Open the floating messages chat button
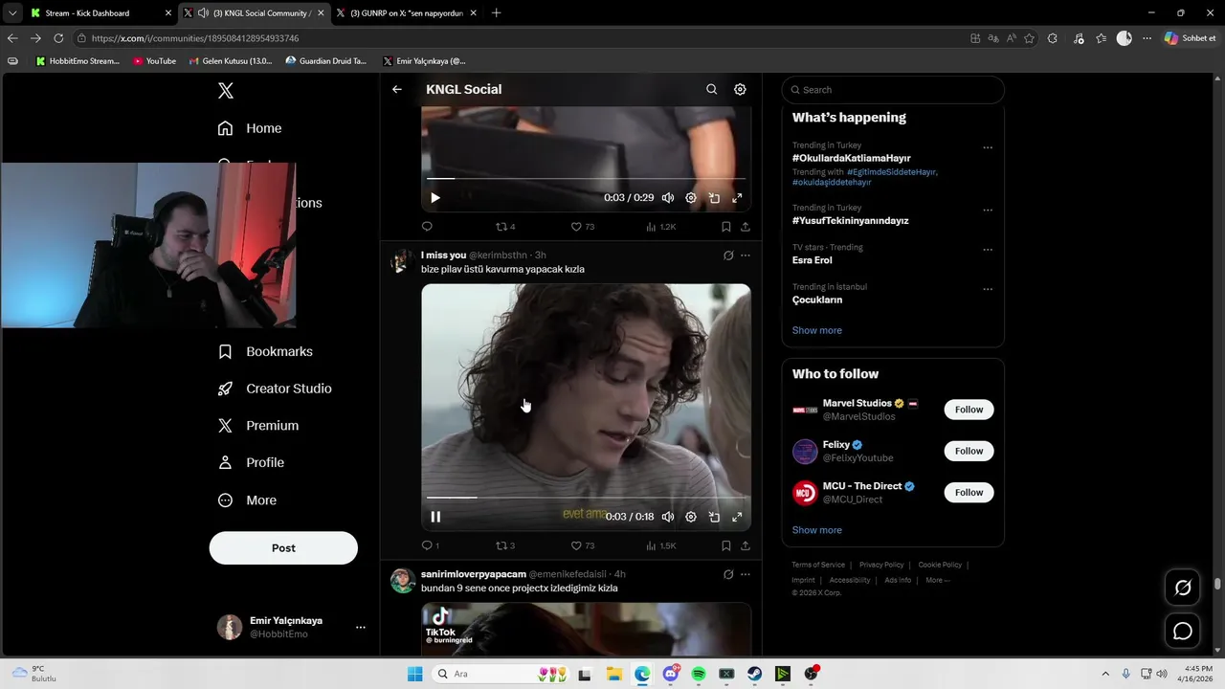 coord(1183,632)
